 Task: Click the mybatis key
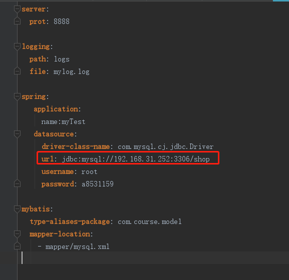pos(36,209)
